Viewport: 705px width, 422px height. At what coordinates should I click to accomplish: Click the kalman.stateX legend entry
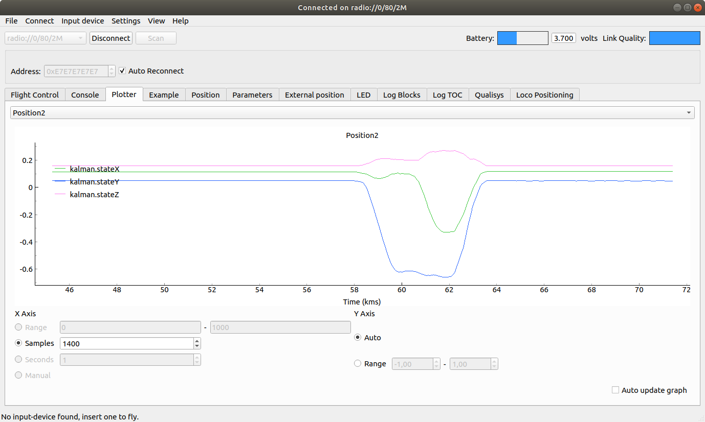point(94,169)
